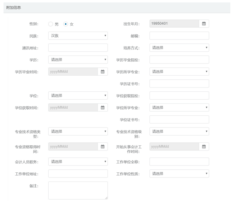Open the 学历 dropdown
The height and width of the screenshot is (201, 233).
[x=78, y=60]
